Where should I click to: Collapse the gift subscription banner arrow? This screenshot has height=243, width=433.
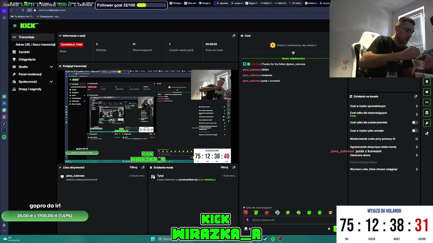(293, 53)
